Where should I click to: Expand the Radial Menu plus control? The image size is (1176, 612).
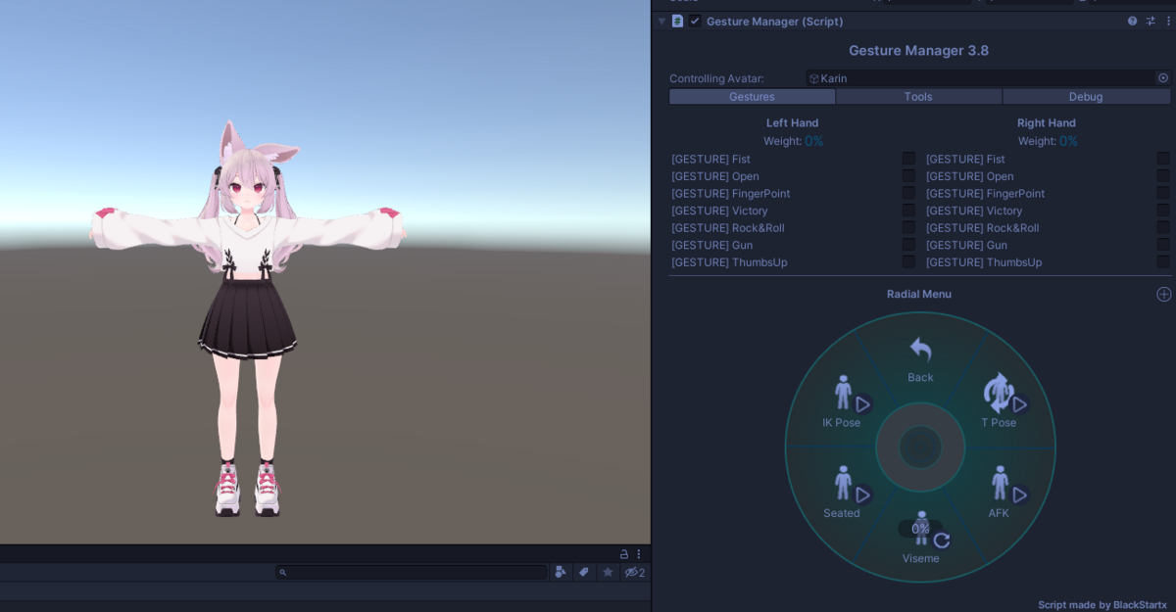tap(1163, 294)
